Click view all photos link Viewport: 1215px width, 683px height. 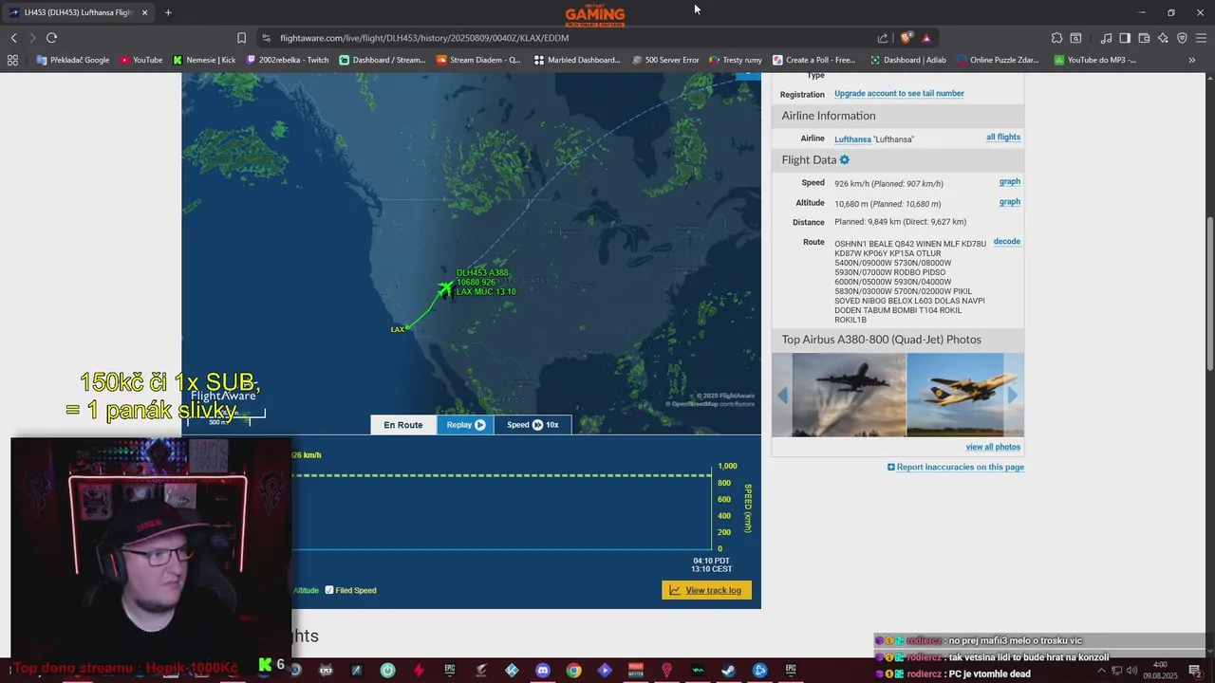(993, 448)
